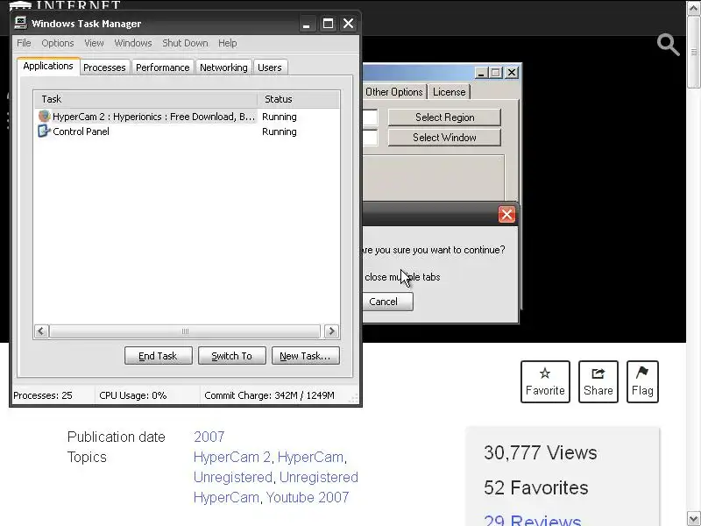The image size is (701, 526).
Task: Click Select Region in HyperCam window
Action: (x=444, y=117)
